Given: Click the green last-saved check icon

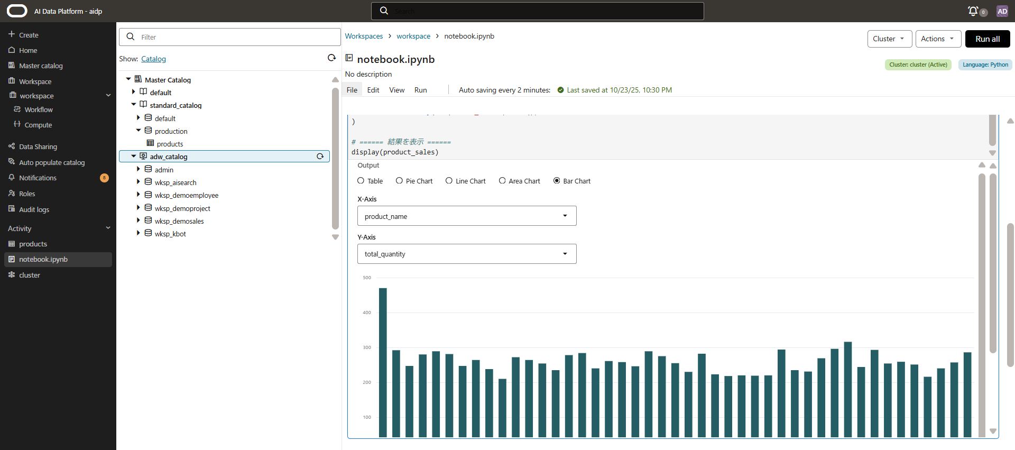Looking at the screenshot, I should pos(560,90).
